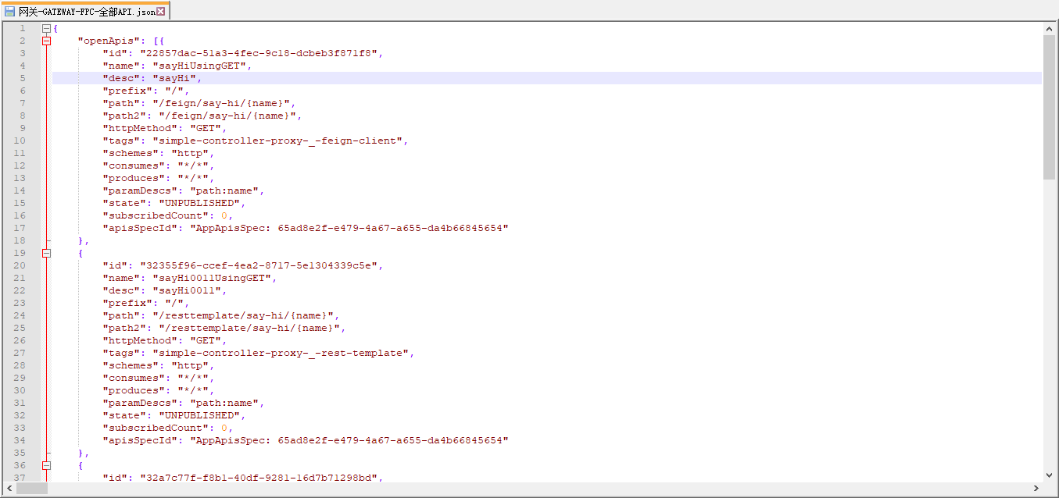Screen dimensions: 1059x498
Task: Click the horizontal scrollbar thumb
Action: tap(32, 489)
